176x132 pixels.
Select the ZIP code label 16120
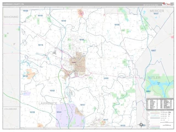pos(32,112)
